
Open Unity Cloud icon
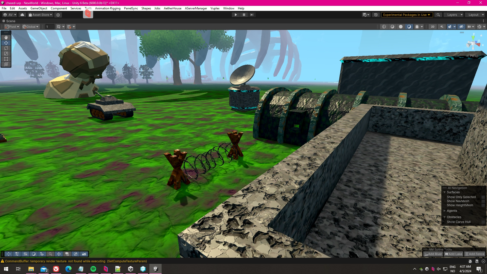point(22,15)
